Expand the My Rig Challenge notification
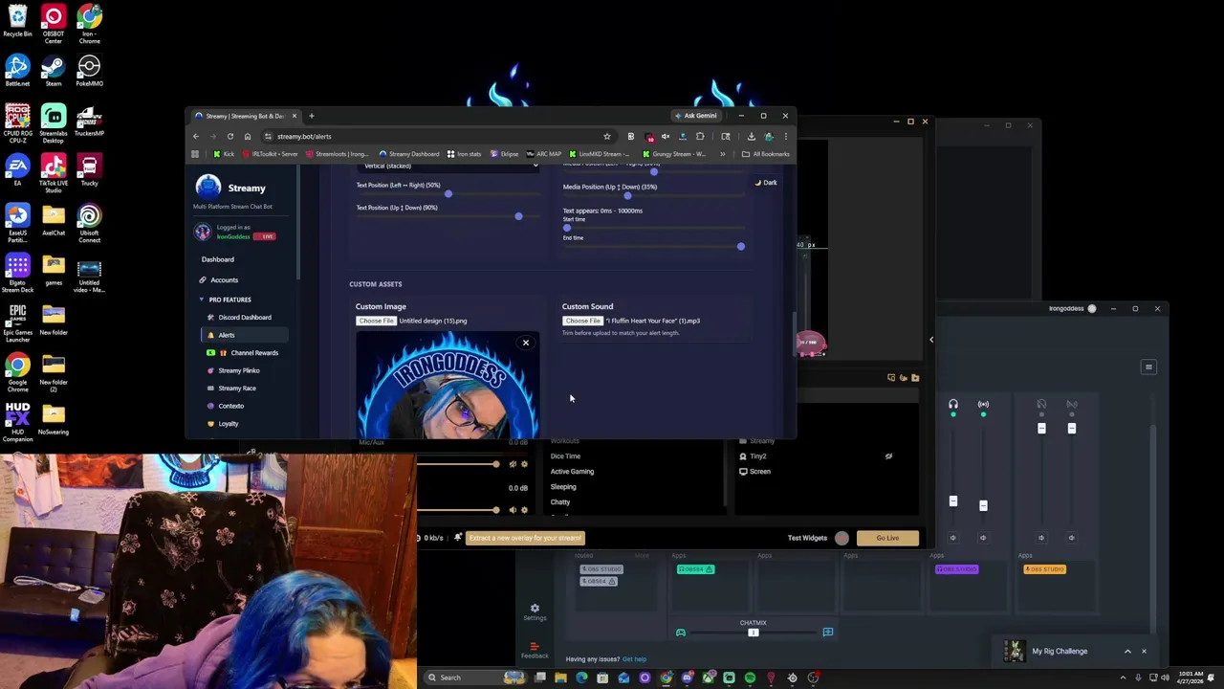1224x689 pixels. [x=1127, y=652]
